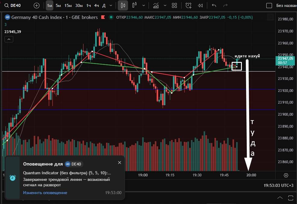Click the red flag beside GBE brokers
297x204 pixels.
coord(103,17)
